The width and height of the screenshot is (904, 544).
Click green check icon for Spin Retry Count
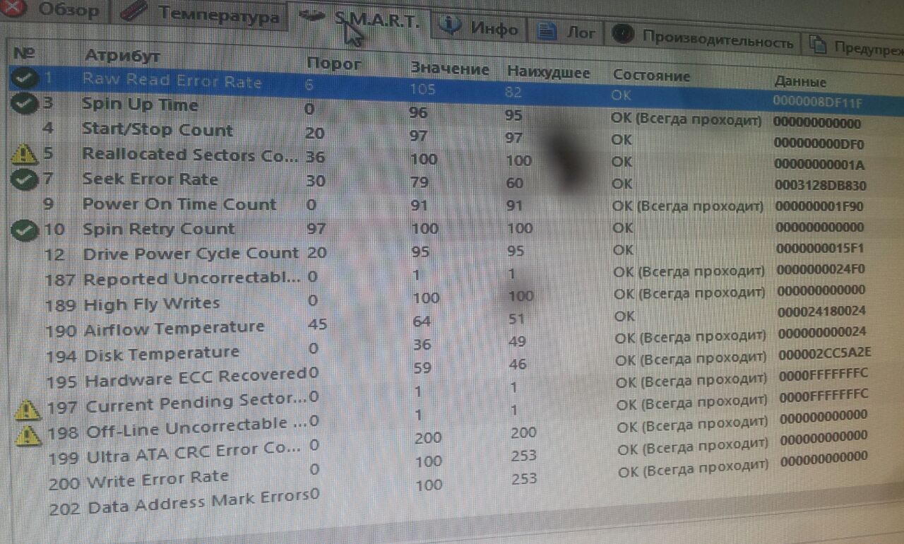click(x=26, y=229)
